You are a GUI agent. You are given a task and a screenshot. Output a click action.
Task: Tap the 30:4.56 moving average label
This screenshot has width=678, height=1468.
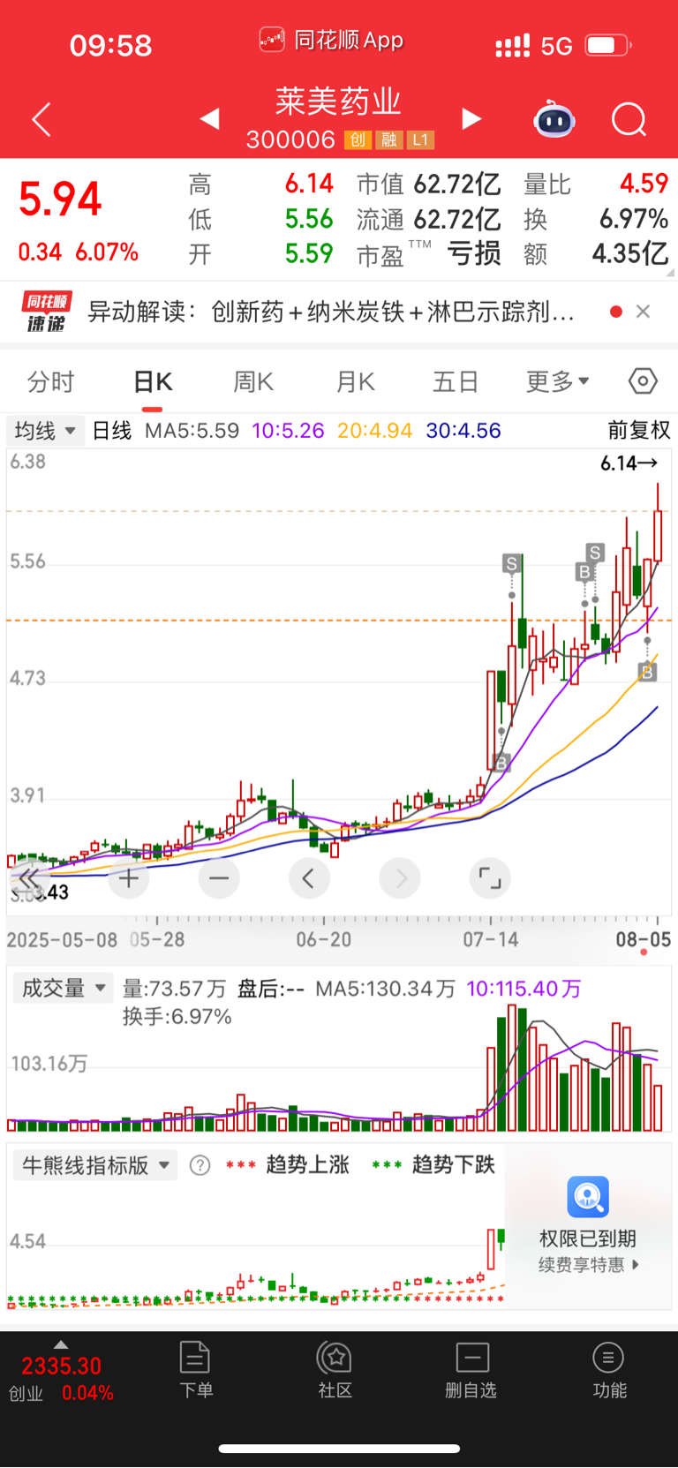463,431
